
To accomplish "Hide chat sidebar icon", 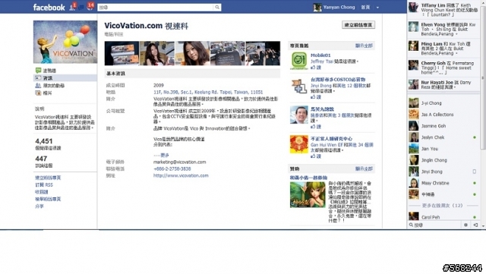I will point(475,225).
